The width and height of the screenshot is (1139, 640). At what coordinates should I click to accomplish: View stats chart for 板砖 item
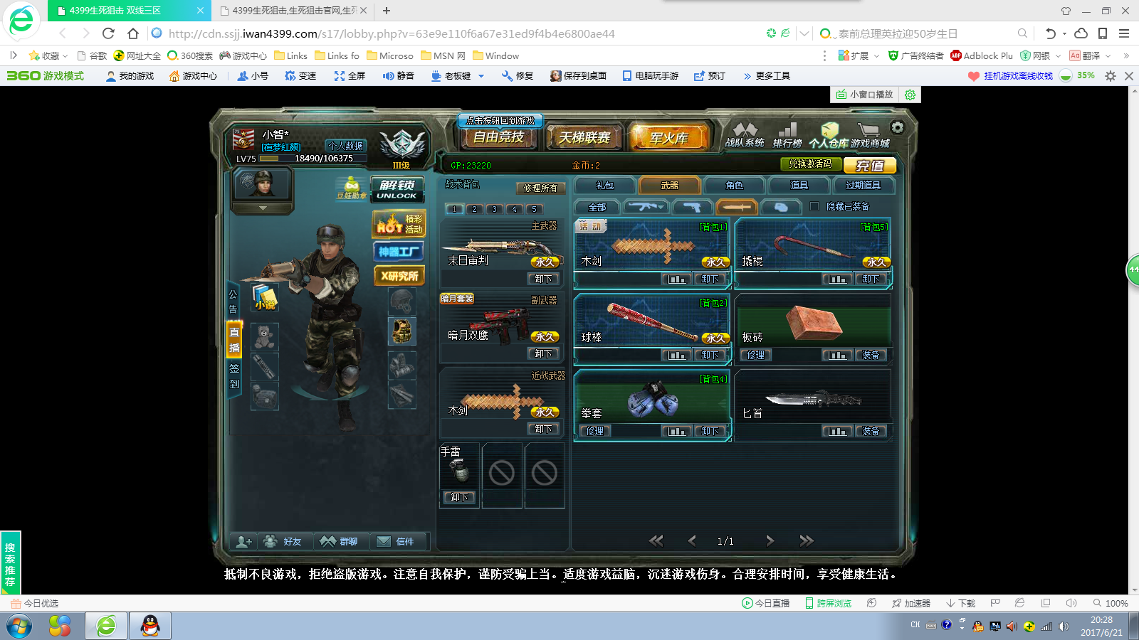(837, 355)
